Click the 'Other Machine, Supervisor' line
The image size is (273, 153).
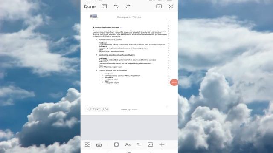click(x=110, y=67)
